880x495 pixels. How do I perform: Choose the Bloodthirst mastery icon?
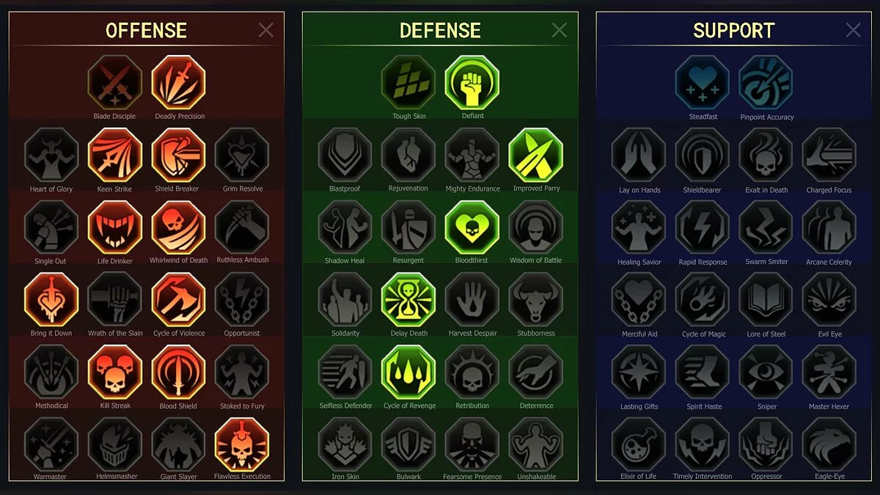[472, 227]
